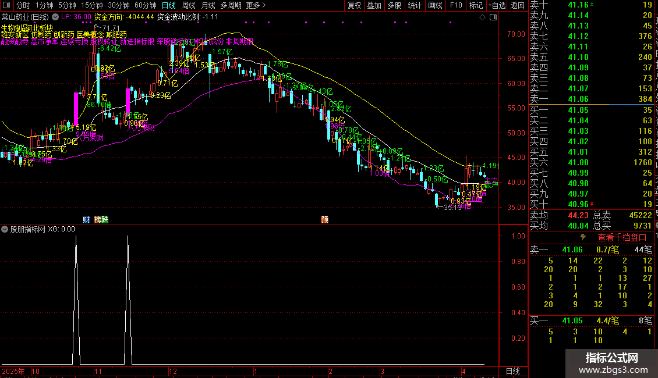The height and width of the screenshot is (378, 658).
Task: Click the 71.71 high price label
Action: tap(111, 28)
